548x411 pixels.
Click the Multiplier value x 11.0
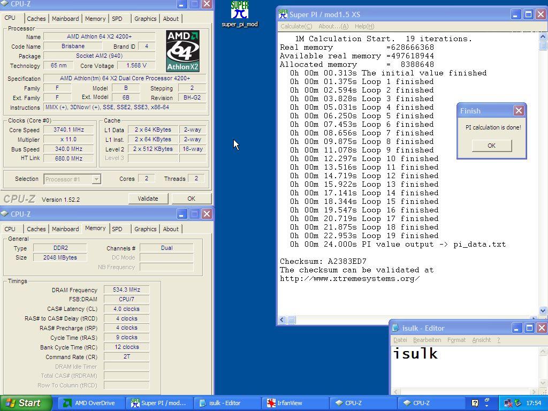tap(68, 140)
